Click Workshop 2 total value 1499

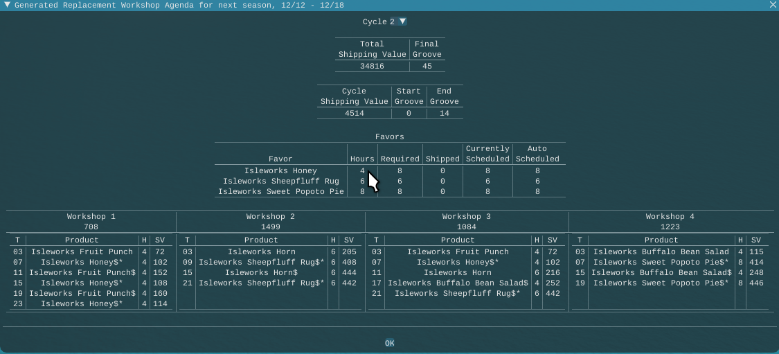pos(270,227)
